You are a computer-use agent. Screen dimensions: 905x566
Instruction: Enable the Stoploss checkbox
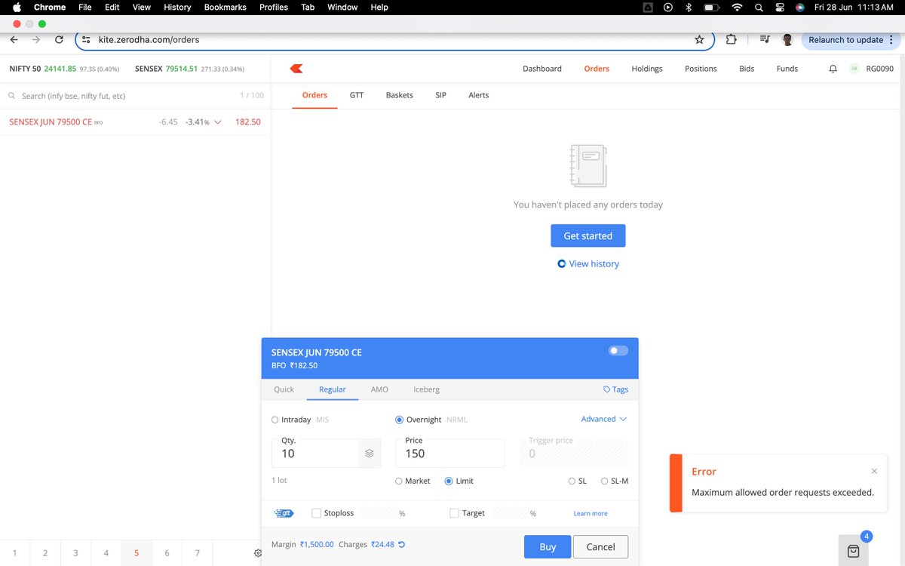tap(317, 513)
